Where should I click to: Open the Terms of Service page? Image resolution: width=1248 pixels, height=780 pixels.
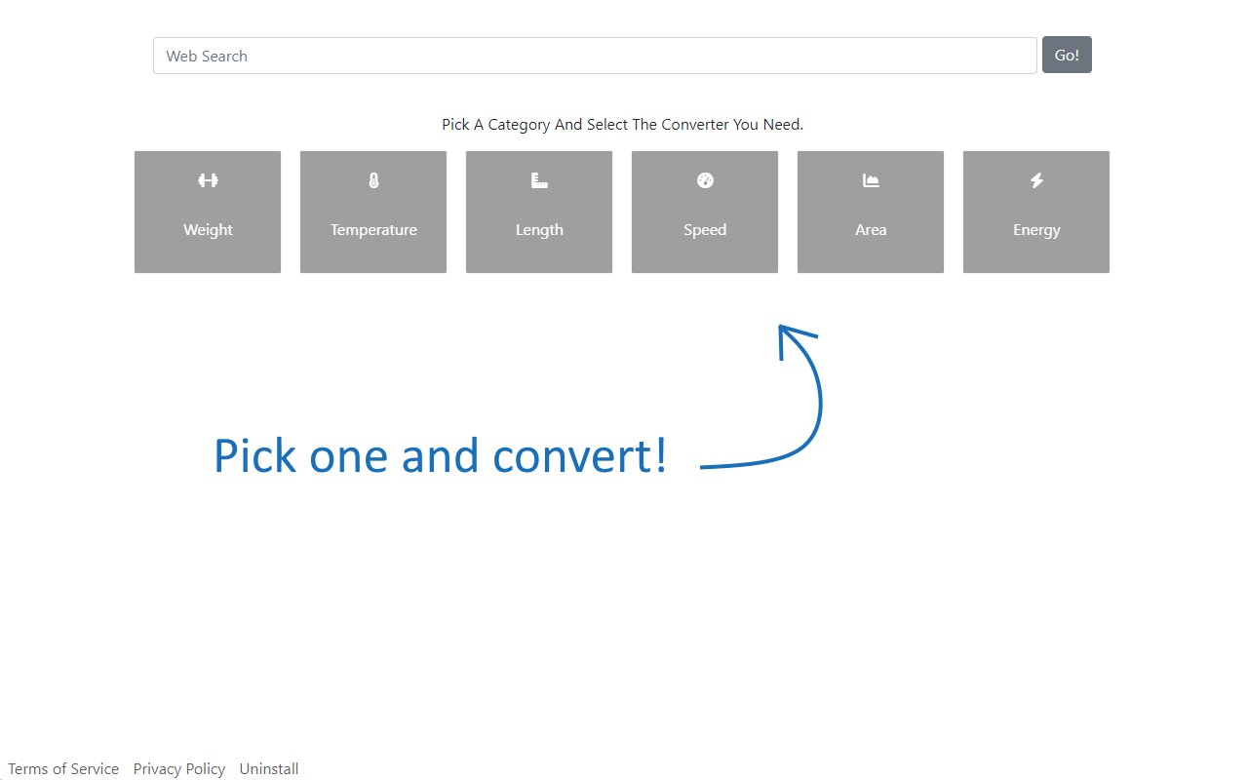point(63,768)
